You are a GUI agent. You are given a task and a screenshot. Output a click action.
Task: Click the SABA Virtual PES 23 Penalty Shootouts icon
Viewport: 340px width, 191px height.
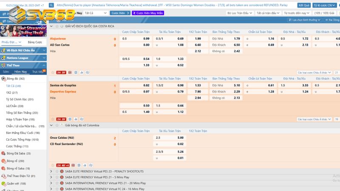pyautogui.click(x=62, y=171)
